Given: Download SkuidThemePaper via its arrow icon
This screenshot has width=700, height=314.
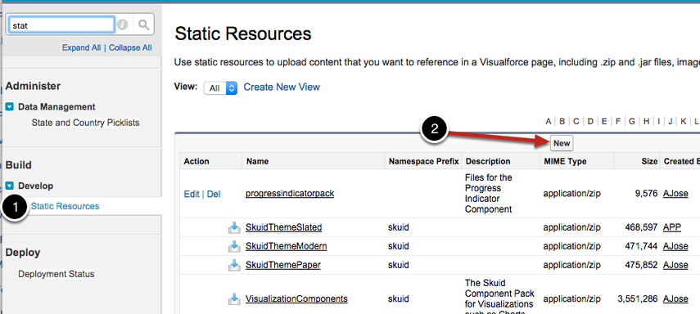Looking at the screenshot, I should [x=234, y=265].
